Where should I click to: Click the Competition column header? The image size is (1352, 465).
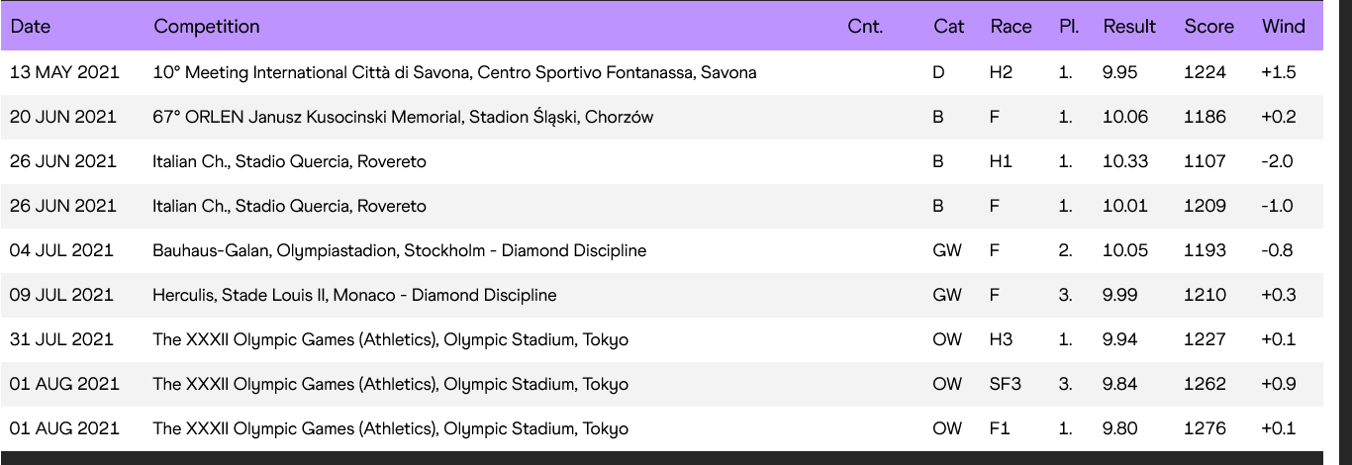tap(207, 27)
